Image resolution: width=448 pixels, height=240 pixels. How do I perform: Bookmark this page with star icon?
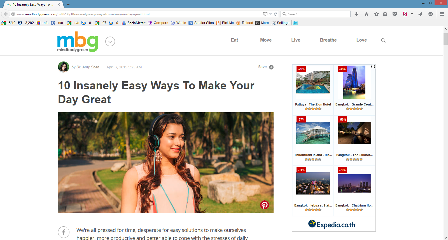tap(377, 14)
